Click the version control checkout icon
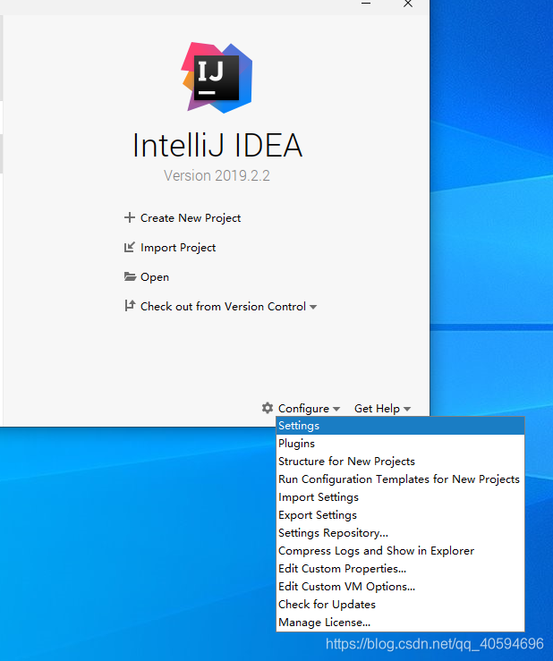This screenshot has height=661, width=553. pos(130,306)
